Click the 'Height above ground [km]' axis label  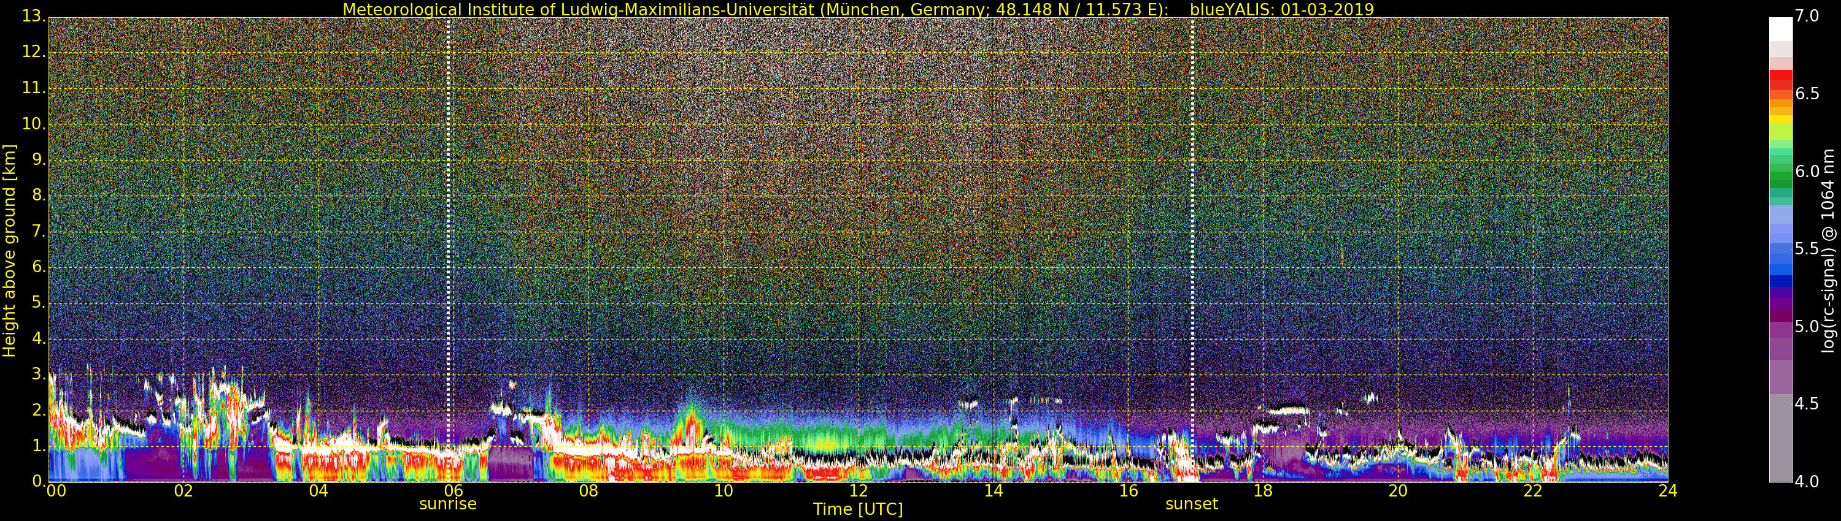9,251
